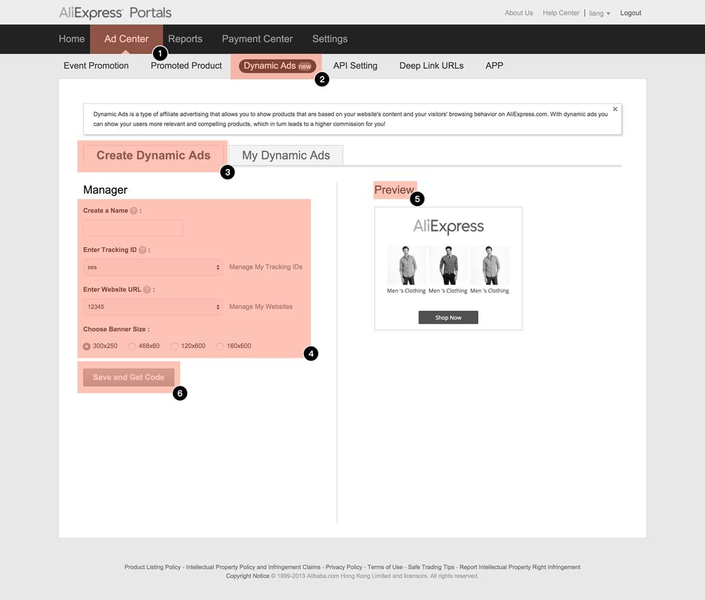Click the Create a Name help icon
Viewport: 705px width, 600px height.
coord(134,210)
